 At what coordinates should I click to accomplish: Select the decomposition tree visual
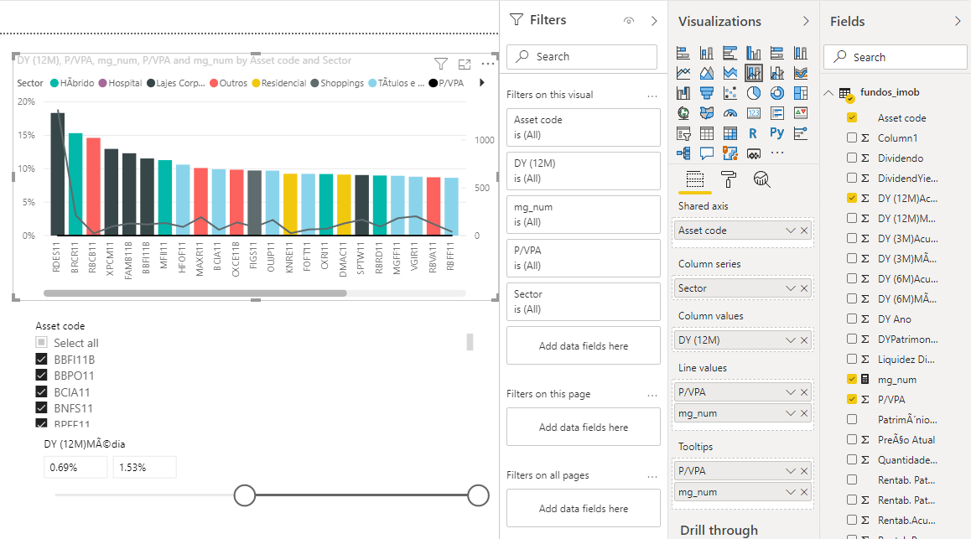683,153
